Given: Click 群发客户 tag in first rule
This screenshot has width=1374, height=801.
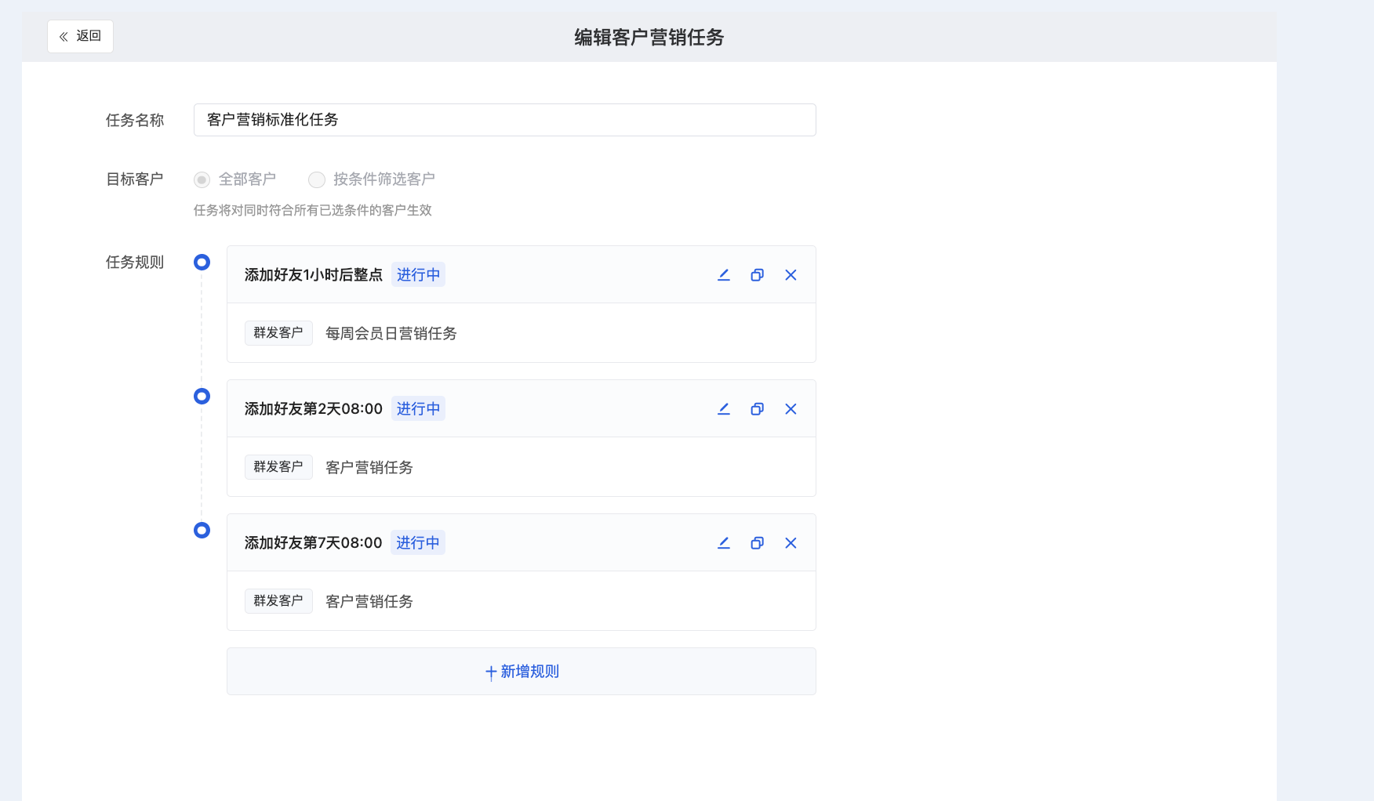Looking at the screenshot, I should [x=278, y=333].
